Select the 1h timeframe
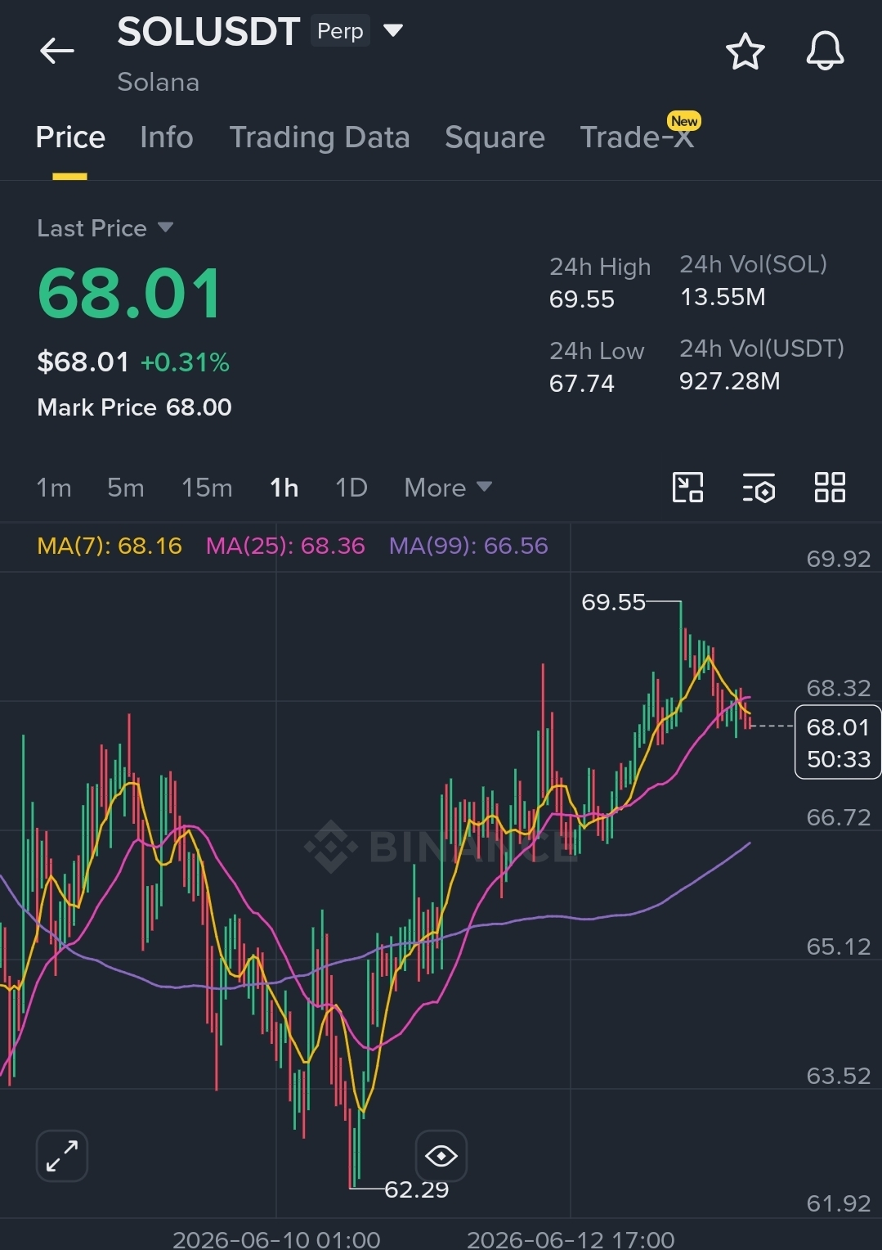This screenshot has width=882, height=1250. click(x=284, y=488)
